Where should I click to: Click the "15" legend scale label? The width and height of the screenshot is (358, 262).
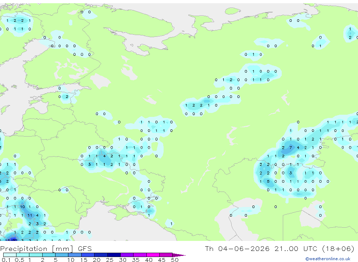click(83, 260)
